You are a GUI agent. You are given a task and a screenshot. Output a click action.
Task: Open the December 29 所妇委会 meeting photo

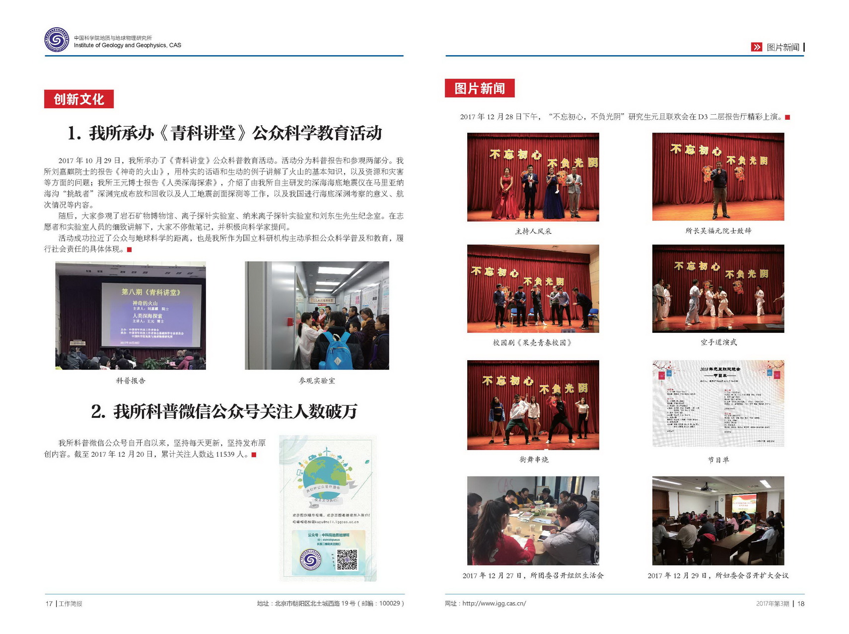coord(718,521)
